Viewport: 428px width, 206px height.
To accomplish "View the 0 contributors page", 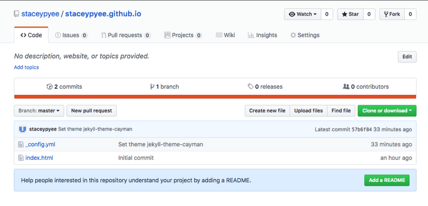I will click(366, 87).
